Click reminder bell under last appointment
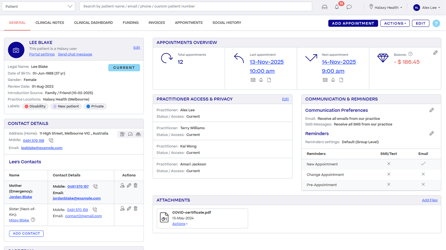Screen dimensions: 446x250 (261, 80)
